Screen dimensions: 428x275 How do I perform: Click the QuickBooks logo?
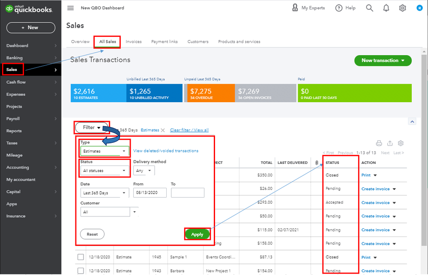(29, 9)
